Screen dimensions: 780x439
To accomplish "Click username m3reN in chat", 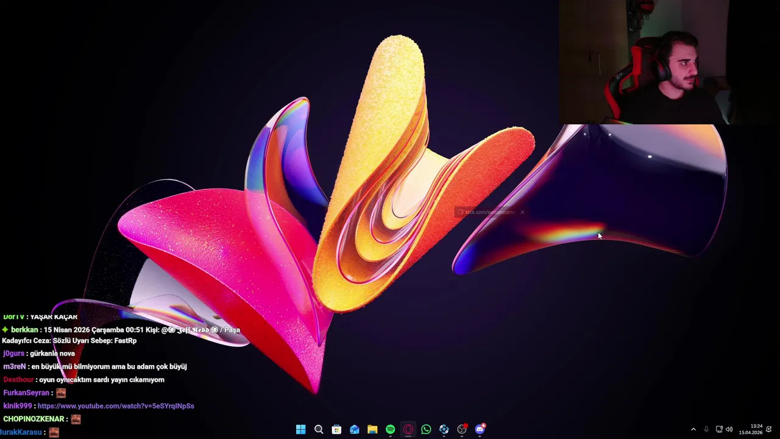I will point(15,367).
